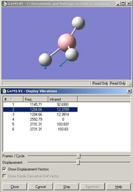The image size is (133, 192).
Task: Click the top hydrogen atom in viewer
Action: click(x=78, y=23)
